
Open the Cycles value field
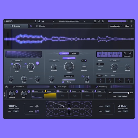[x=107, y=106]
